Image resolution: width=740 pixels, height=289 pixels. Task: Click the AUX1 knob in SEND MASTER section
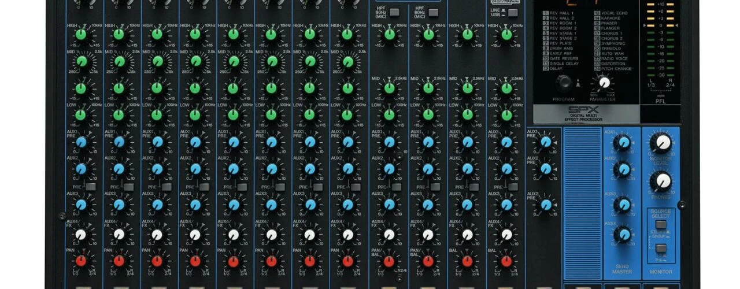click(x=622, y=143)
